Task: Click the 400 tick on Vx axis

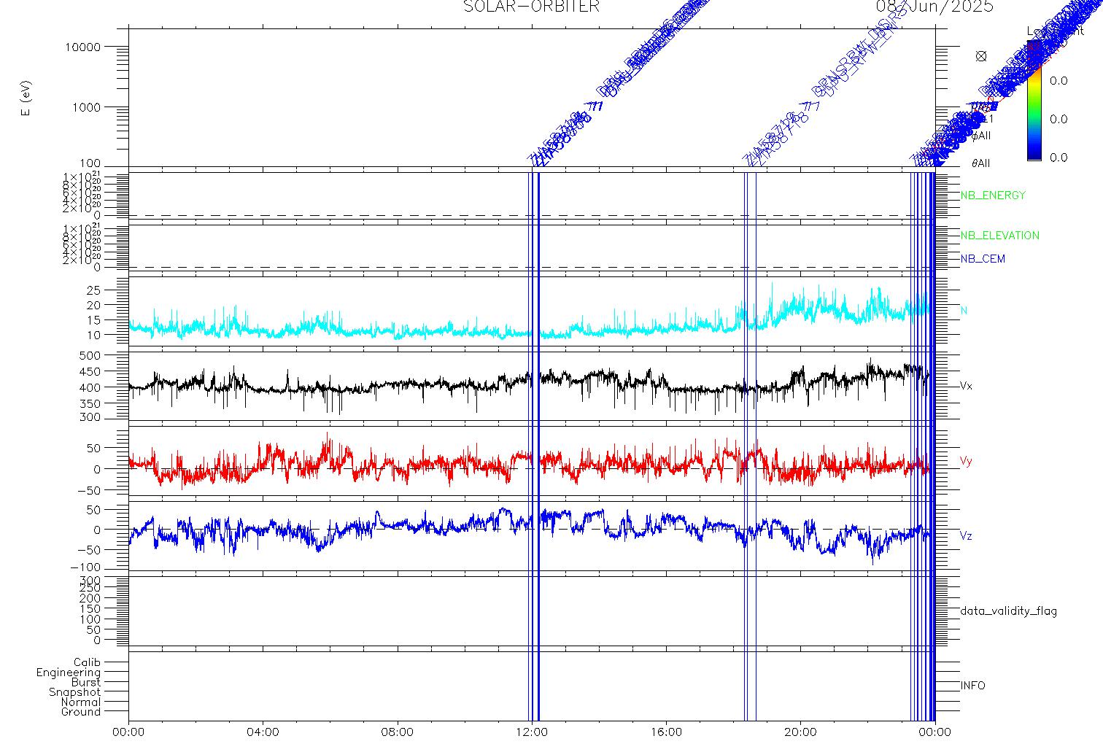Action: coord(90,388)
